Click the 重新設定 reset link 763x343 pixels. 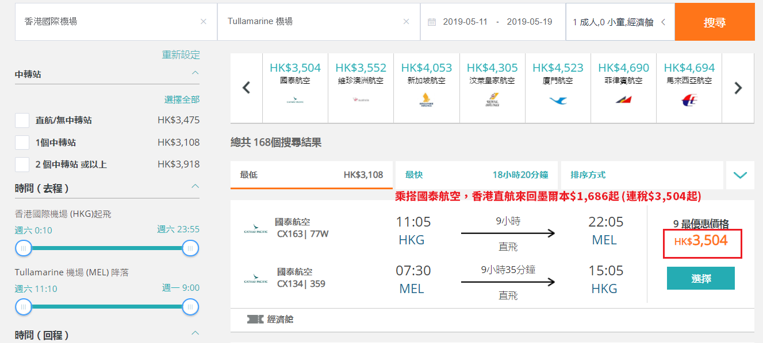pos(181,55)
